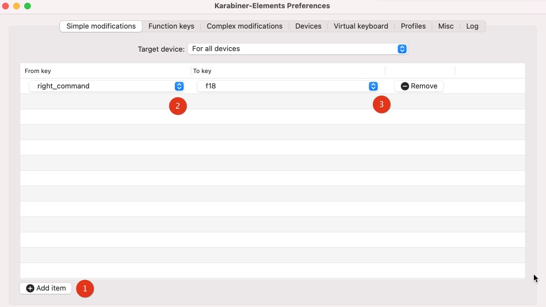The image size is (546, 307).
Task: Close the Karabiner-Elements Preferences window
Action: [x=5, y=6]
